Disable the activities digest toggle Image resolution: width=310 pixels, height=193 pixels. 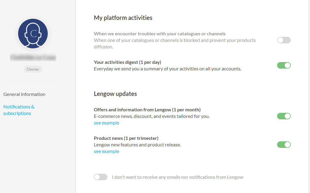284,65
